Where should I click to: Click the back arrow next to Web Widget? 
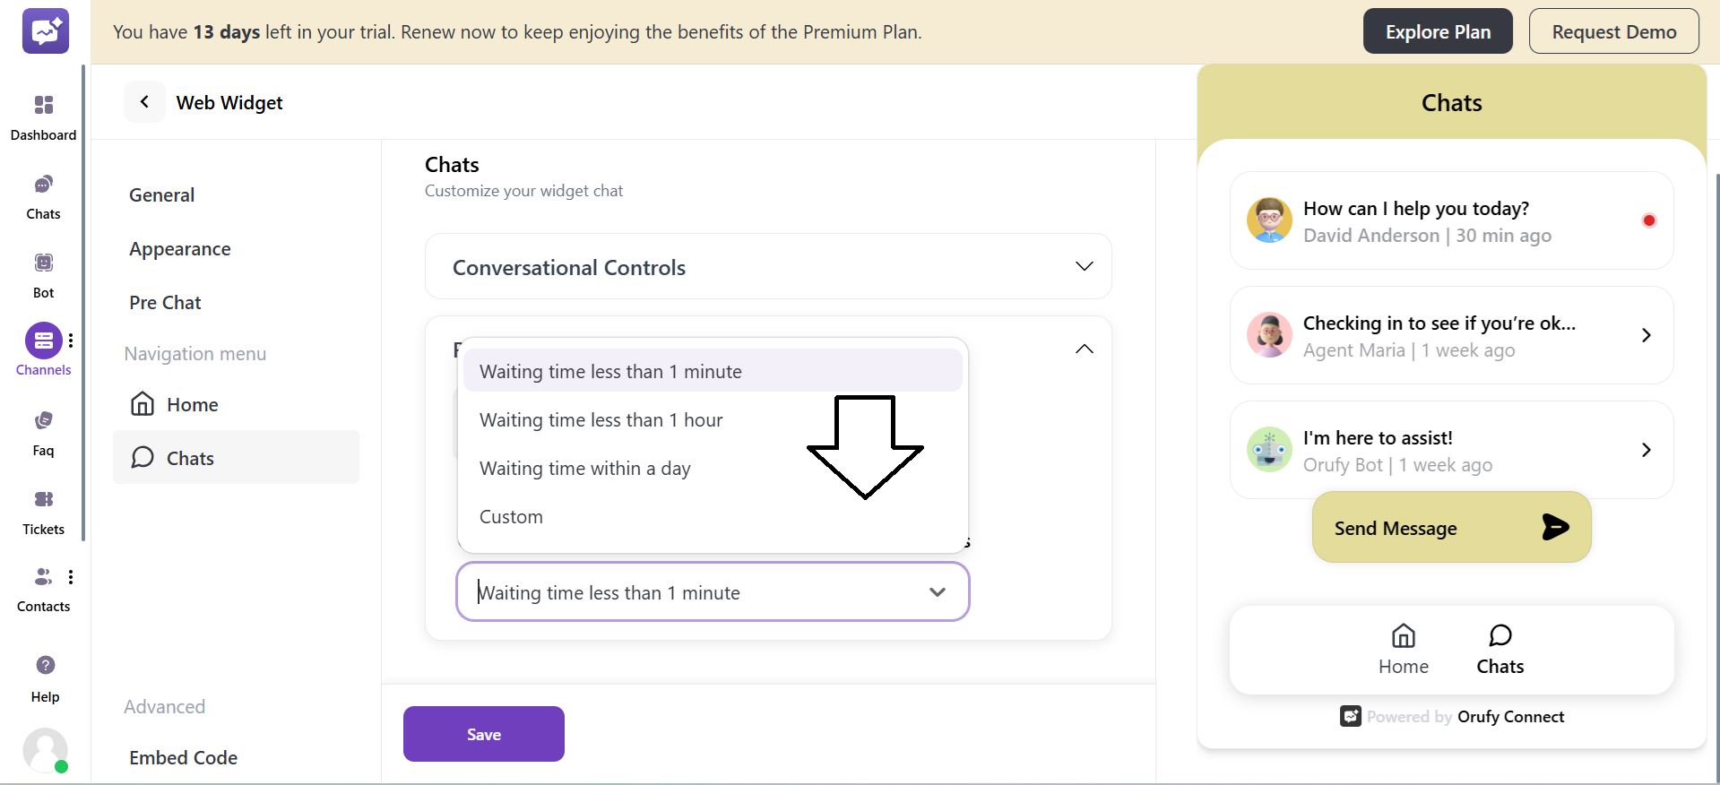(x=144, y=101)
